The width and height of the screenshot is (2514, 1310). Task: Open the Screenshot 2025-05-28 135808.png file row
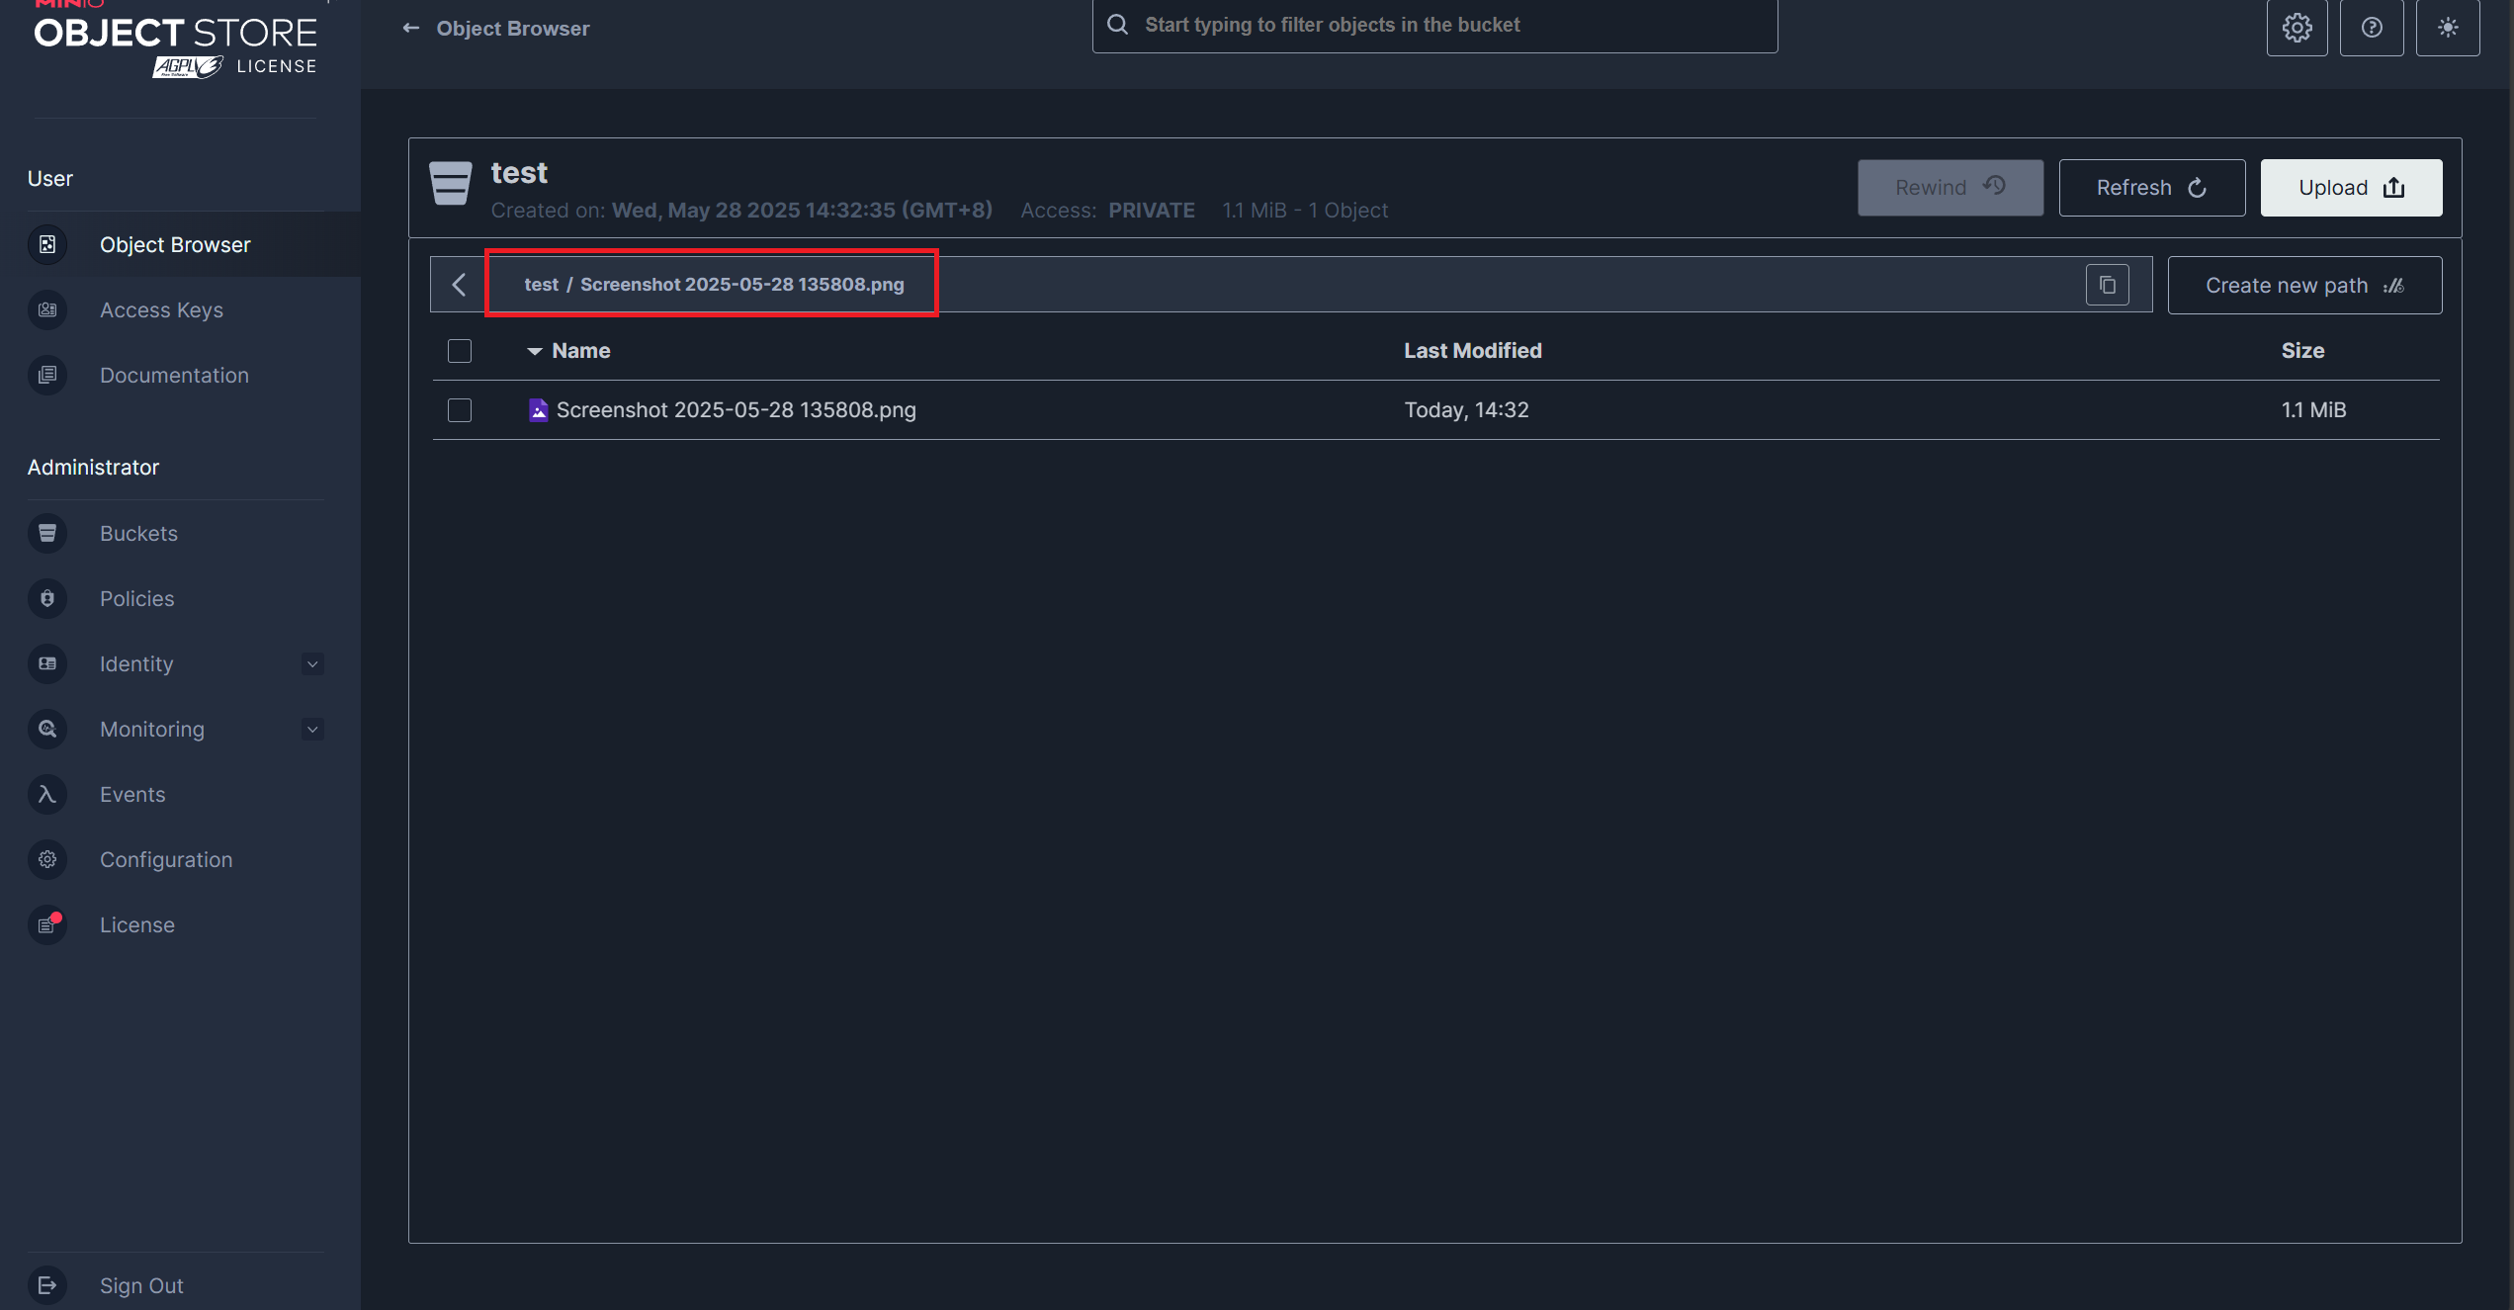[1435, 409]
